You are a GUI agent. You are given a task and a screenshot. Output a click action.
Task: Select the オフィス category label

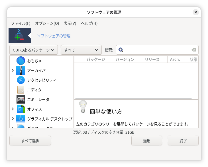(x=34, y=109)
